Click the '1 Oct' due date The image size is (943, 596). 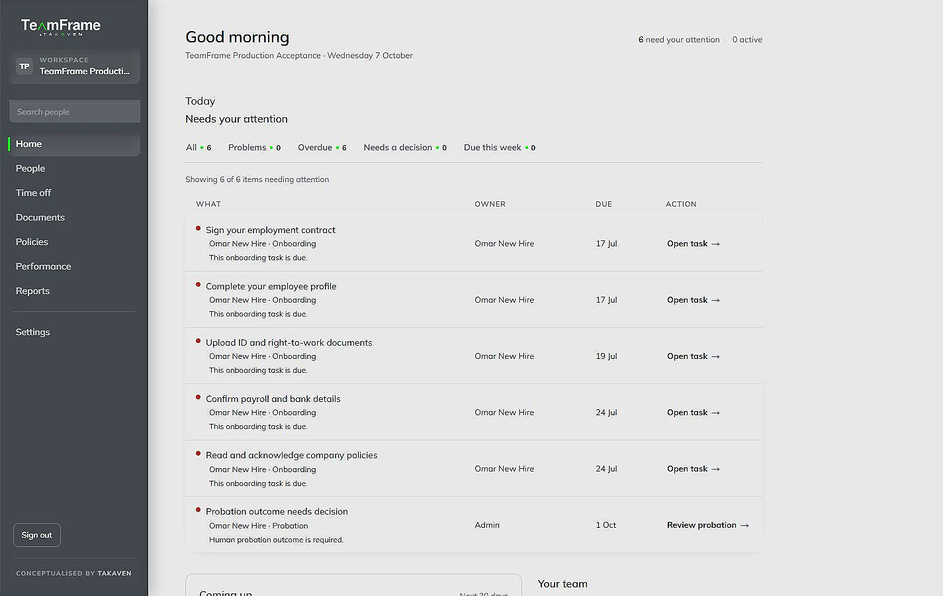click(606, 525)
